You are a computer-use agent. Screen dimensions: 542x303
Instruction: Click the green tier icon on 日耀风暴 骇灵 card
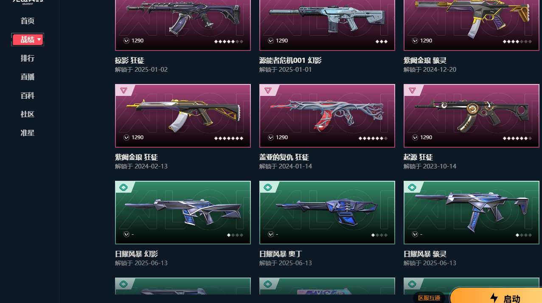(x=412, y=187)
